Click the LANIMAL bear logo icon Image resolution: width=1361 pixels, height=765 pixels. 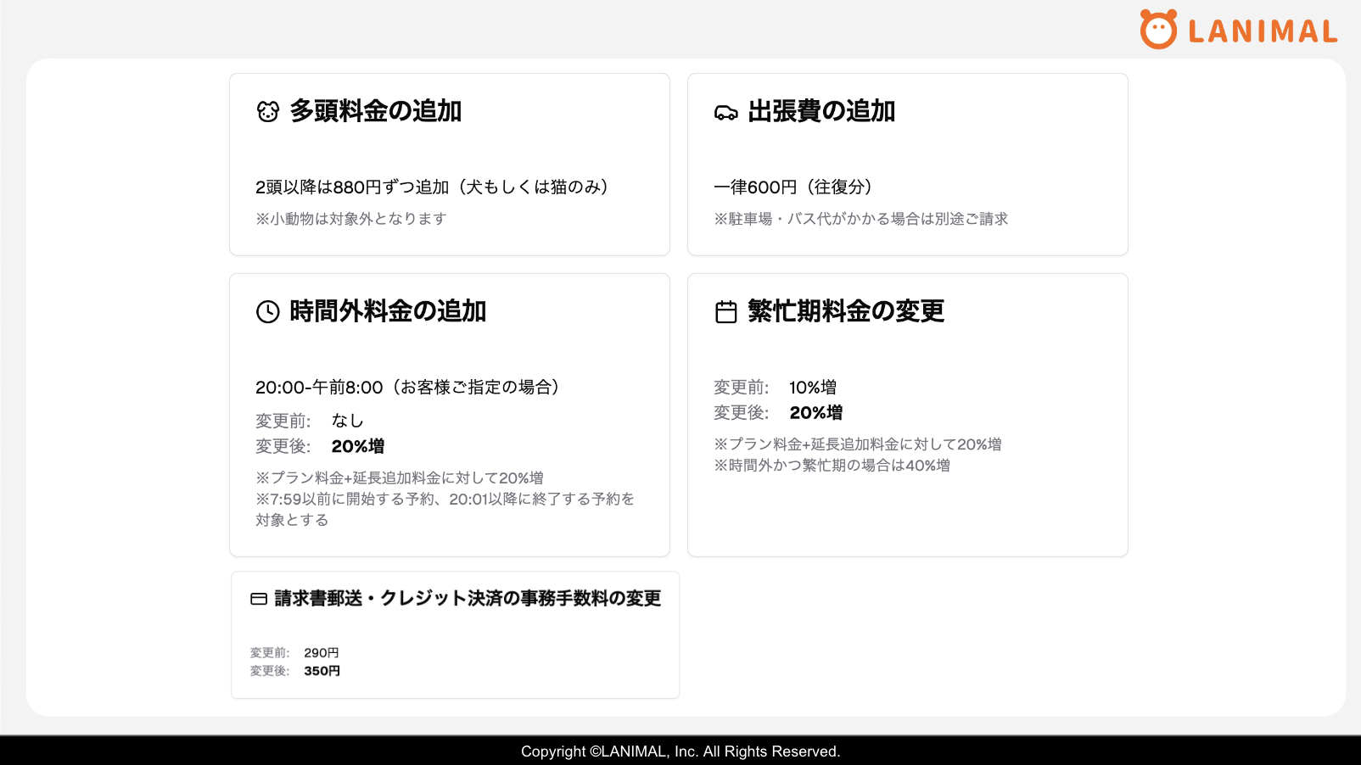[x=1158, y=30]
